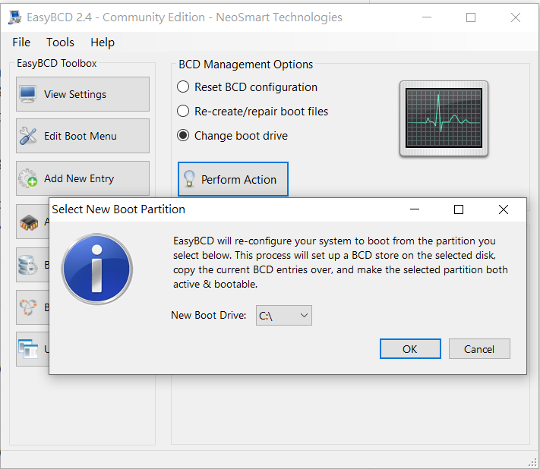Maximize the EasyBCD main window
This screenshot has width=540, height=469.
point(471,17)
